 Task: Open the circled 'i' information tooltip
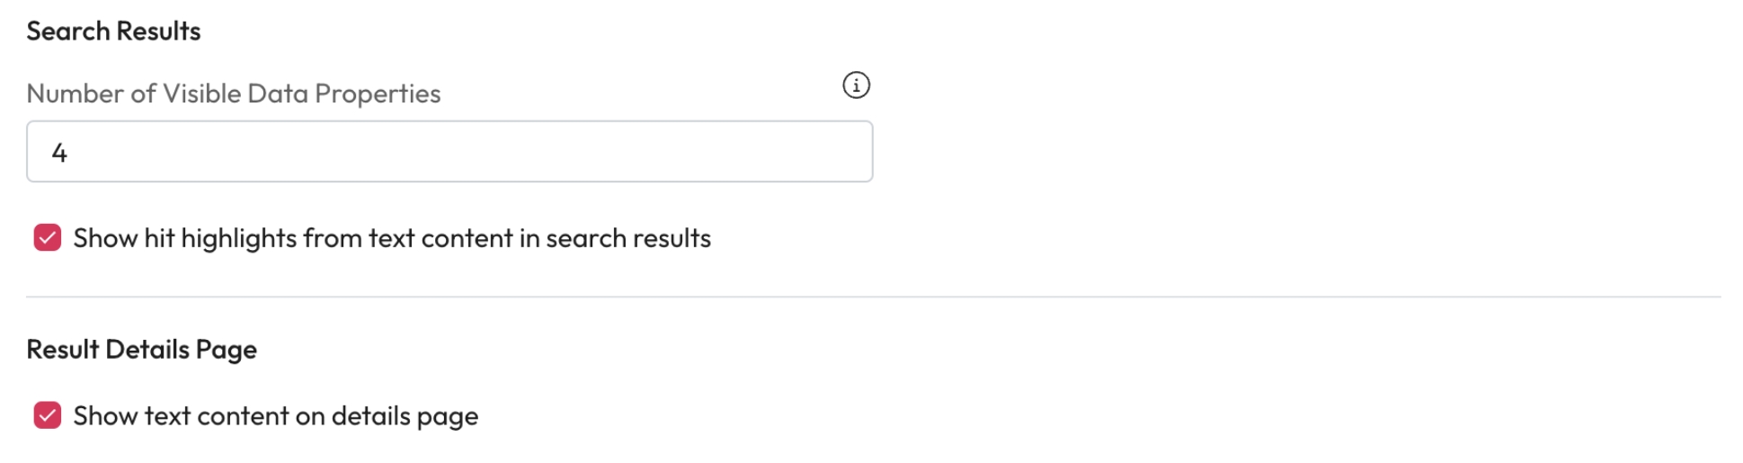pyautogui.click(x=856, y=85)
